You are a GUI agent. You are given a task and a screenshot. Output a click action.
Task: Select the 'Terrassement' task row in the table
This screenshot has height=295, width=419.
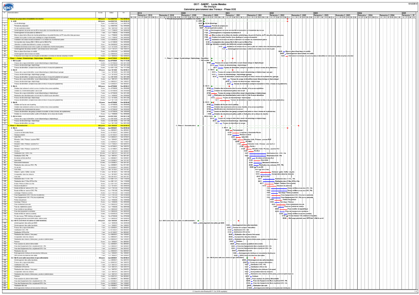tap(19, 130)
